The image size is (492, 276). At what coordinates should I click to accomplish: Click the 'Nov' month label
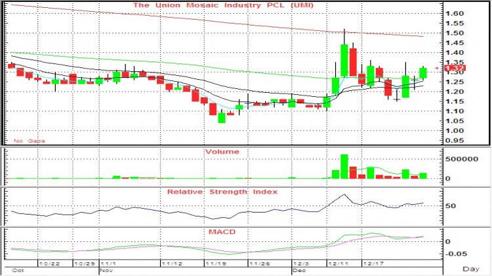point(106,270)
